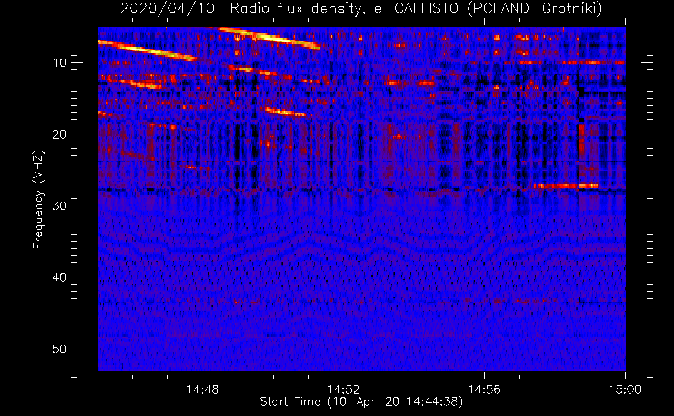Image resolution: width=674 pixels, height=416 pixels.
Task: Click the 50 MHz frequency tick label
Action: 60,349
